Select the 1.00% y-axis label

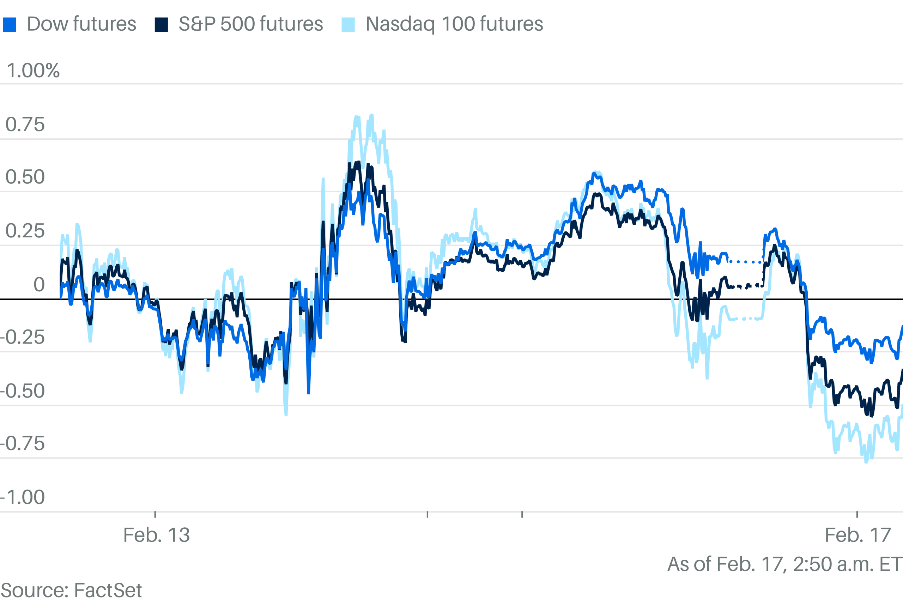tap(33, 71)
